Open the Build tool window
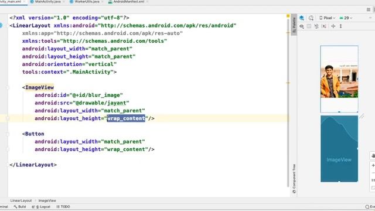 pyautogui.click(x=19, y=207)
